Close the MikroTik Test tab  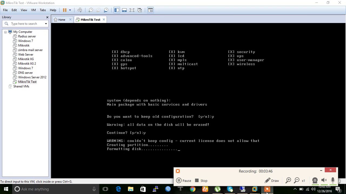pos(104,20)
